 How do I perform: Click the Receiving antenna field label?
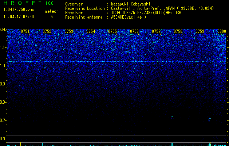pos(84,17)
